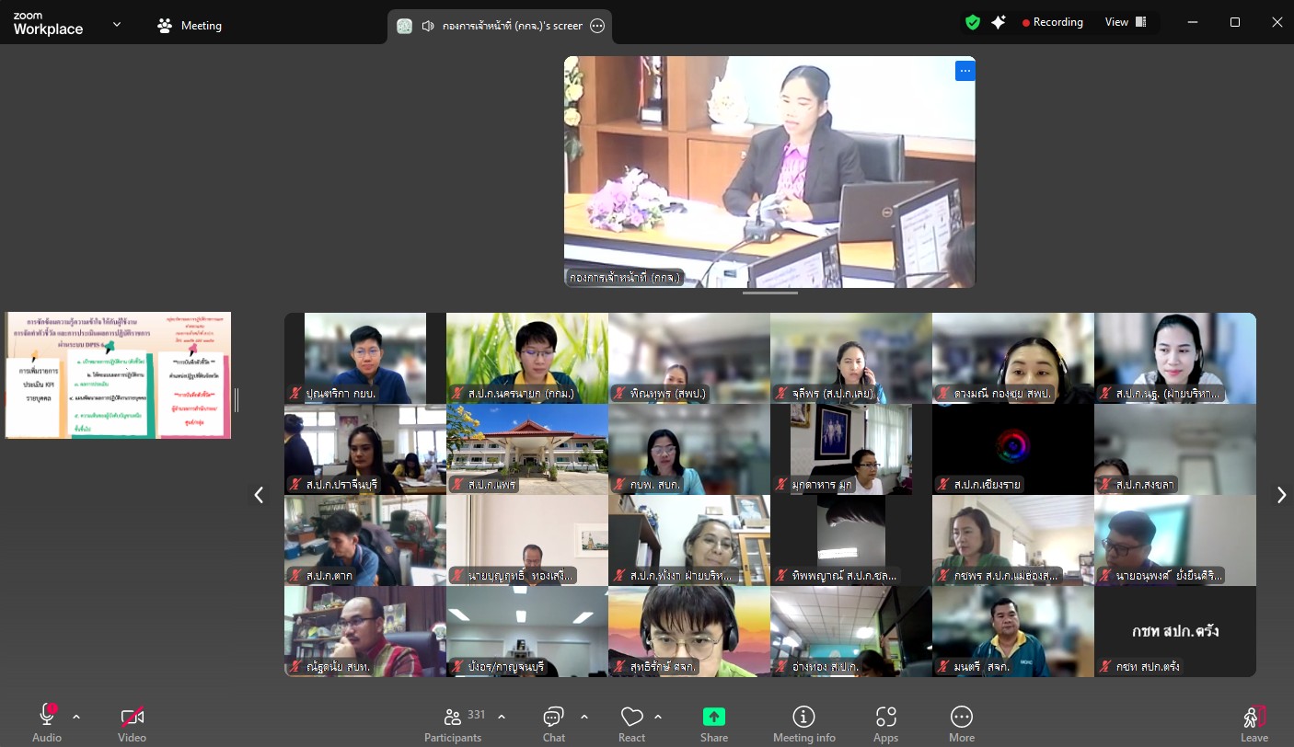Viewport: 1294px width, 747px height.
Task: Click the AI Companion sparkle icon
Action: 999,22
